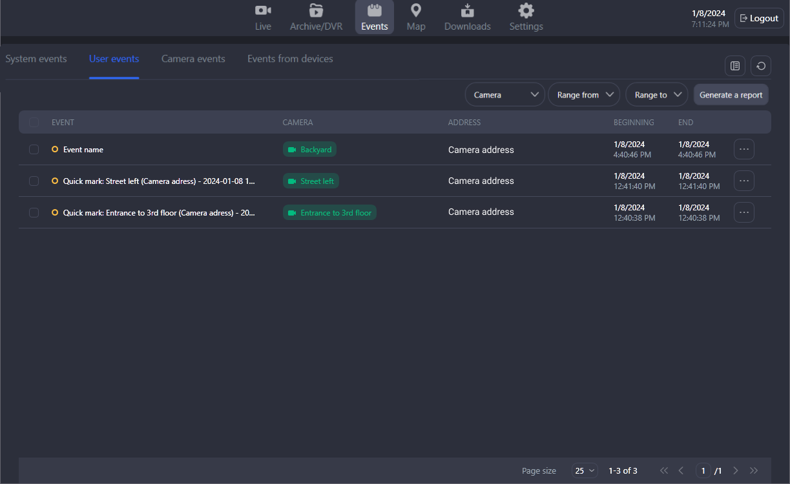Open the Live camera view
Image resolution: width=790 pixels, height=484 pixels.
[263, 17]
